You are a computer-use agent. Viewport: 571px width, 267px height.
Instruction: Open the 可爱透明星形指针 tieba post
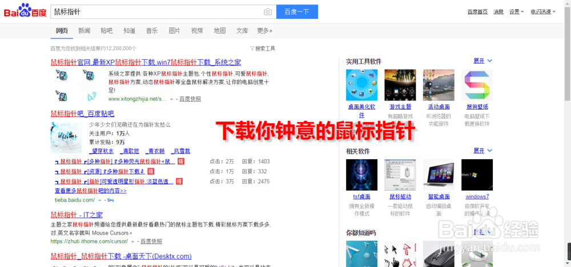tap(114, 181)
